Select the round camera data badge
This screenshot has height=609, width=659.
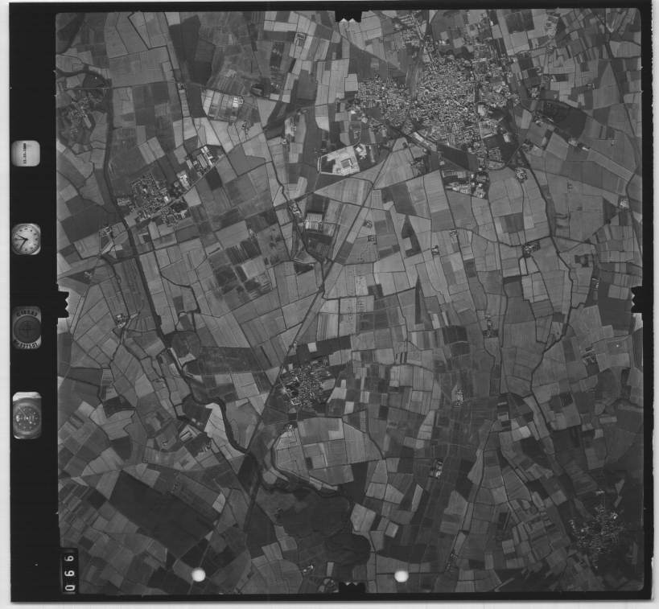pyautogui.click(x=26, y=328)
